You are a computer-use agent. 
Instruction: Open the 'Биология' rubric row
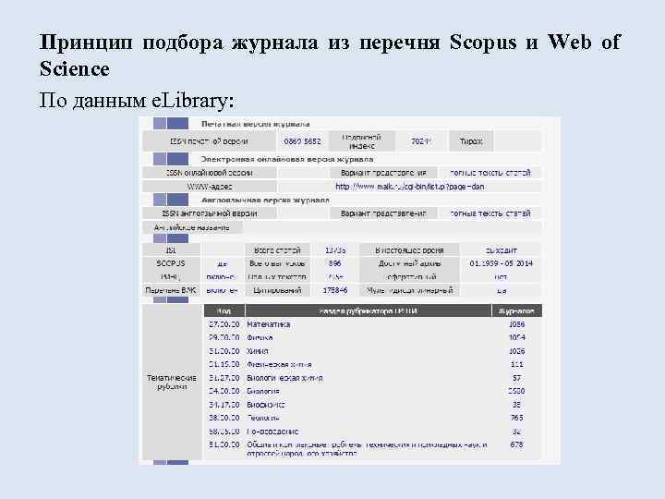coord(263,391)
